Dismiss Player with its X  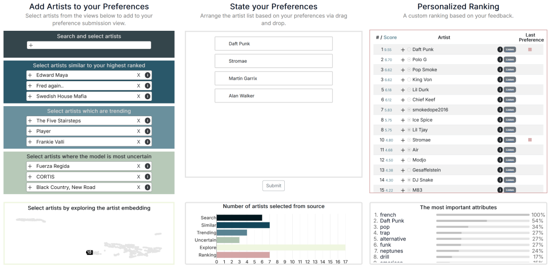(139, 131)
